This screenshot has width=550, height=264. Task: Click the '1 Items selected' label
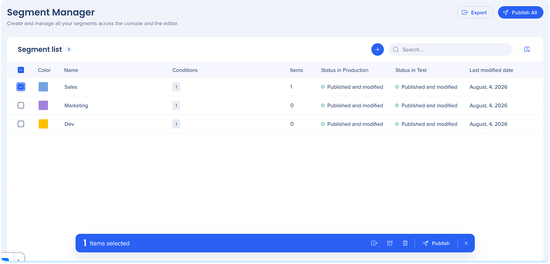pos(106,243)
